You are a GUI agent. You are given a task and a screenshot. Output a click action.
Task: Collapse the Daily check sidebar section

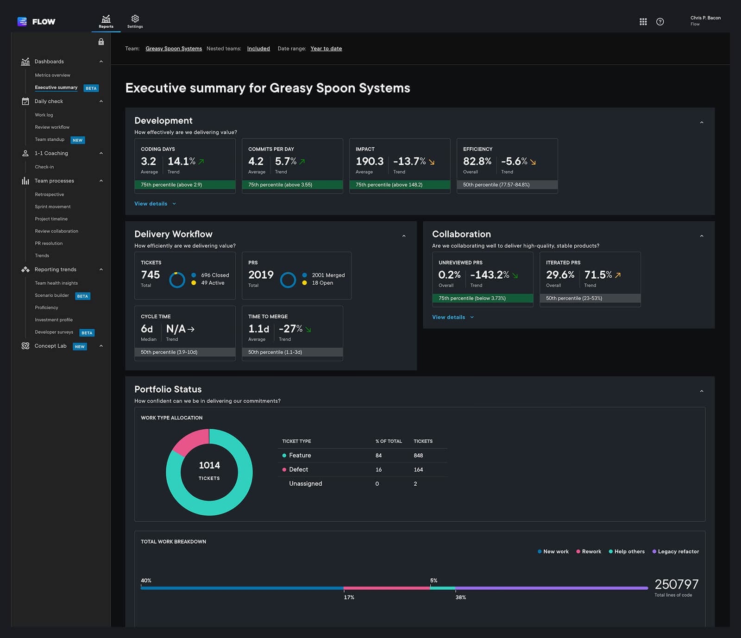click(x=101, y=101)
